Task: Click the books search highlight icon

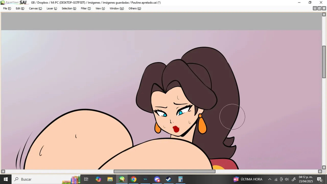Action: 72,180
